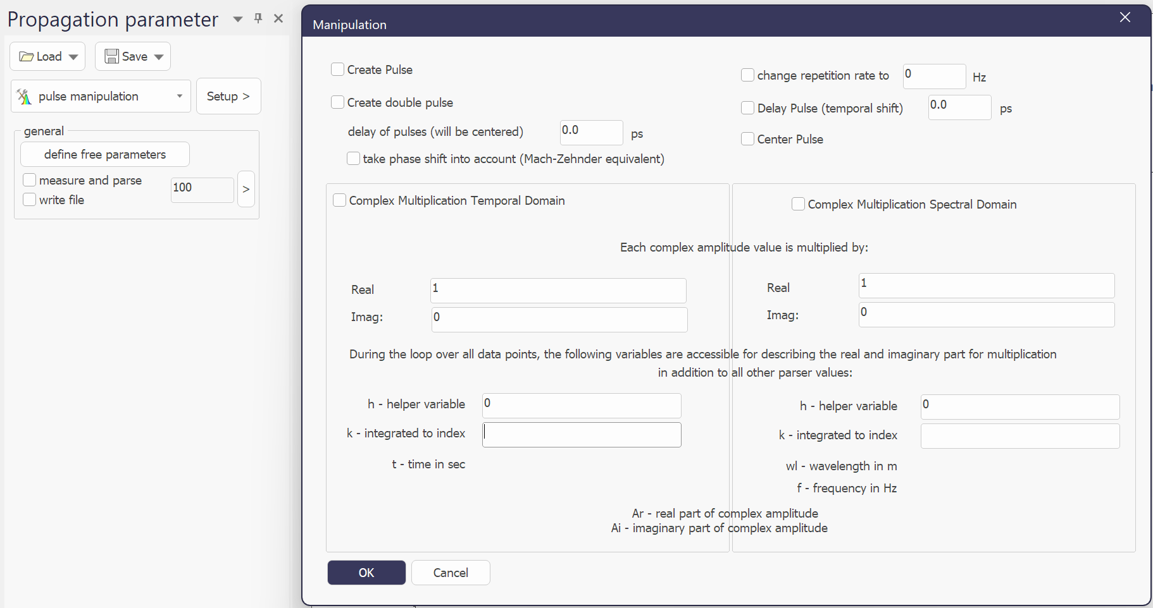Click Spectral k - integrated to index field
The image size is (1153, 608).
[x=1020, y=436]
